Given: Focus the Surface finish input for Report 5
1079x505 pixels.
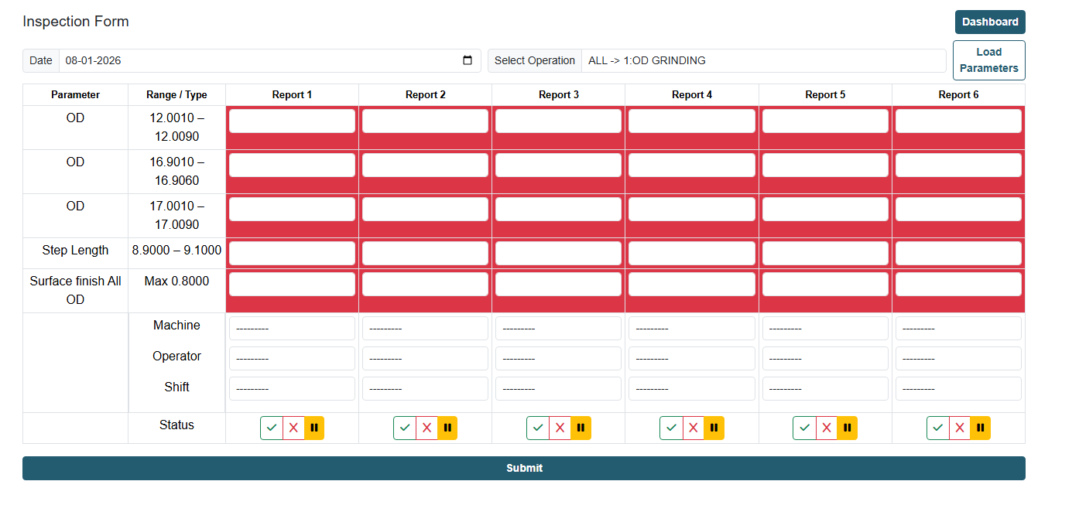Looking at the screenshot, I should click(x=825, y=284).
